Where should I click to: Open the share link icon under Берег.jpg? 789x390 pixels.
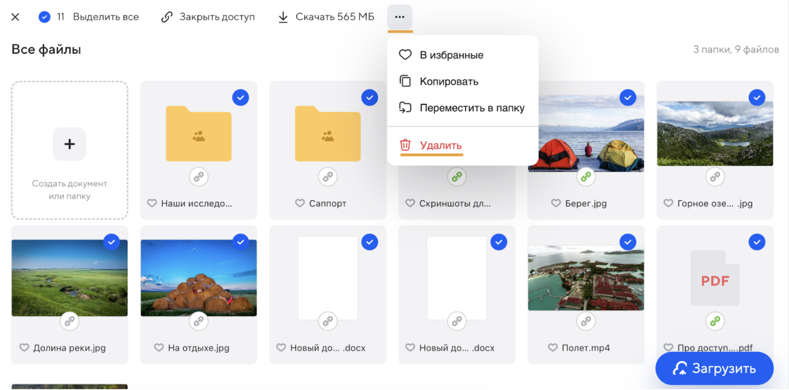[586, 177]
